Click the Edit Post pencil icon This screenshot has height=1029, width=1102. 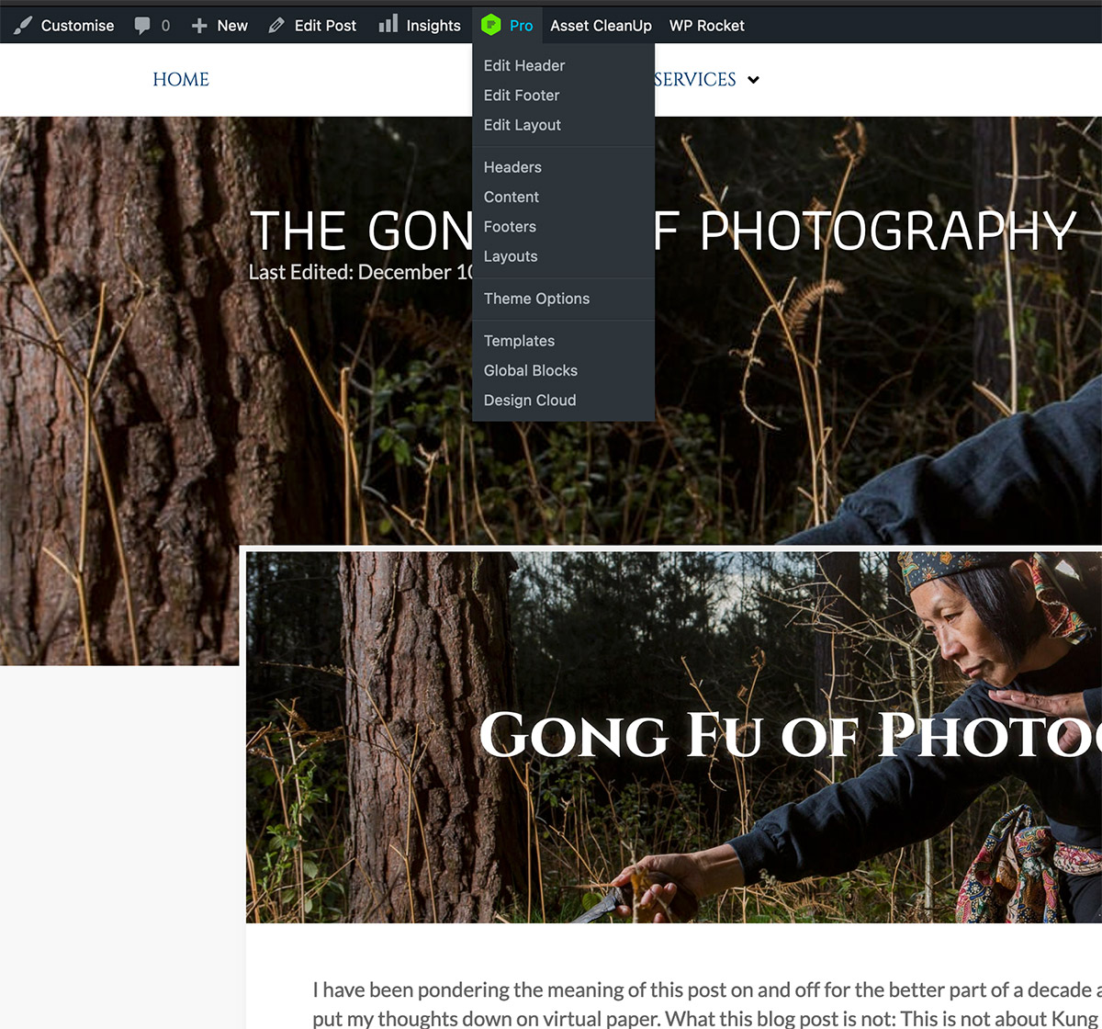(276, 26)
